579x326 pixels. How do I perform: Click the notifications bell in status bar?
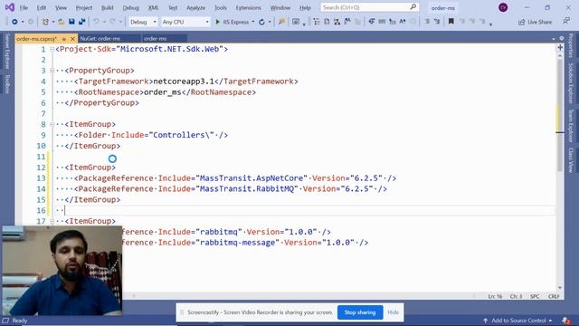[565, 321]
